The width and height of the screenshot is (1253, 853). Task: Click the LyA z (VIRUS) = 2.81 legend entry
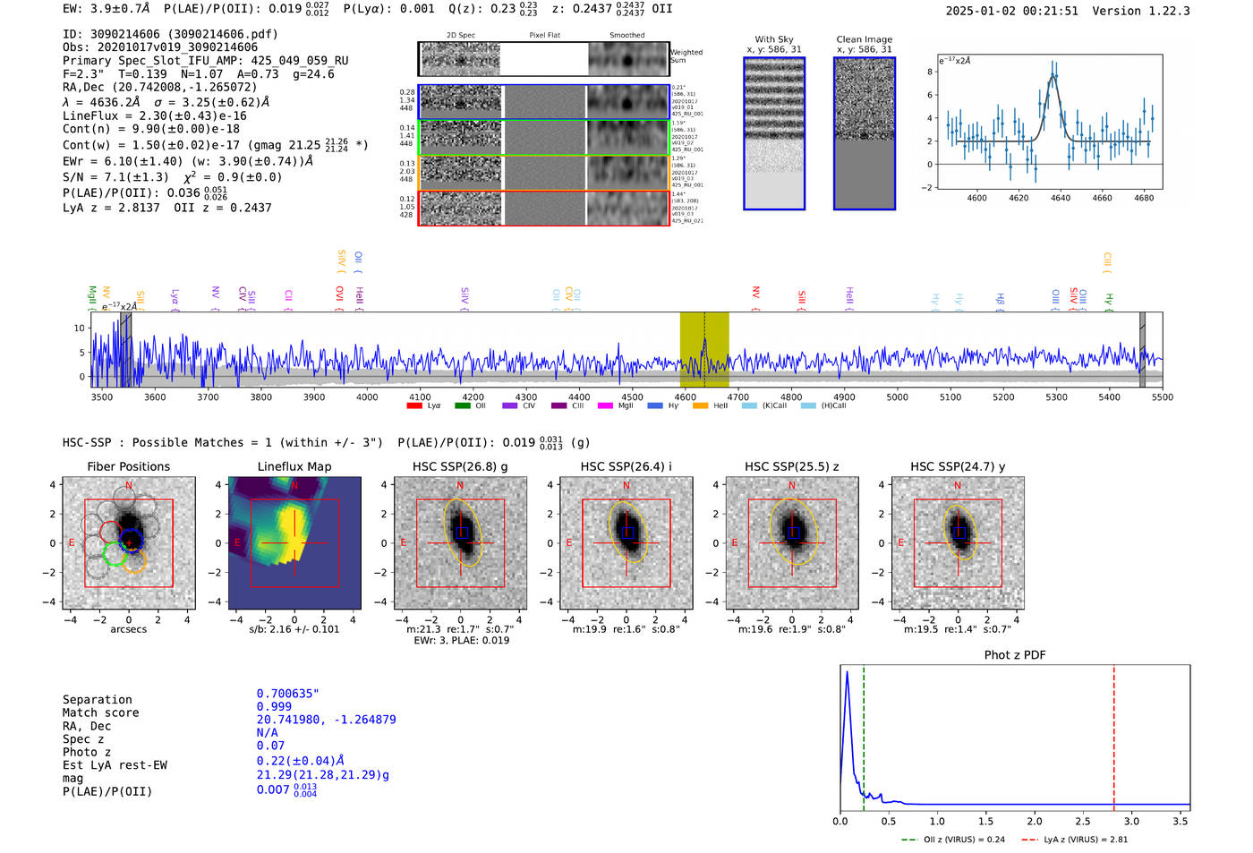pos(1075,840)
